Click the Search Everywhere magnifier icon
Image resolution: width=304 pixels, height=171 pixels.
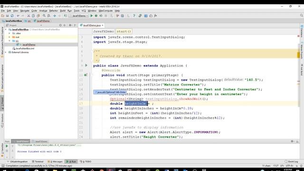coord(302,16)
